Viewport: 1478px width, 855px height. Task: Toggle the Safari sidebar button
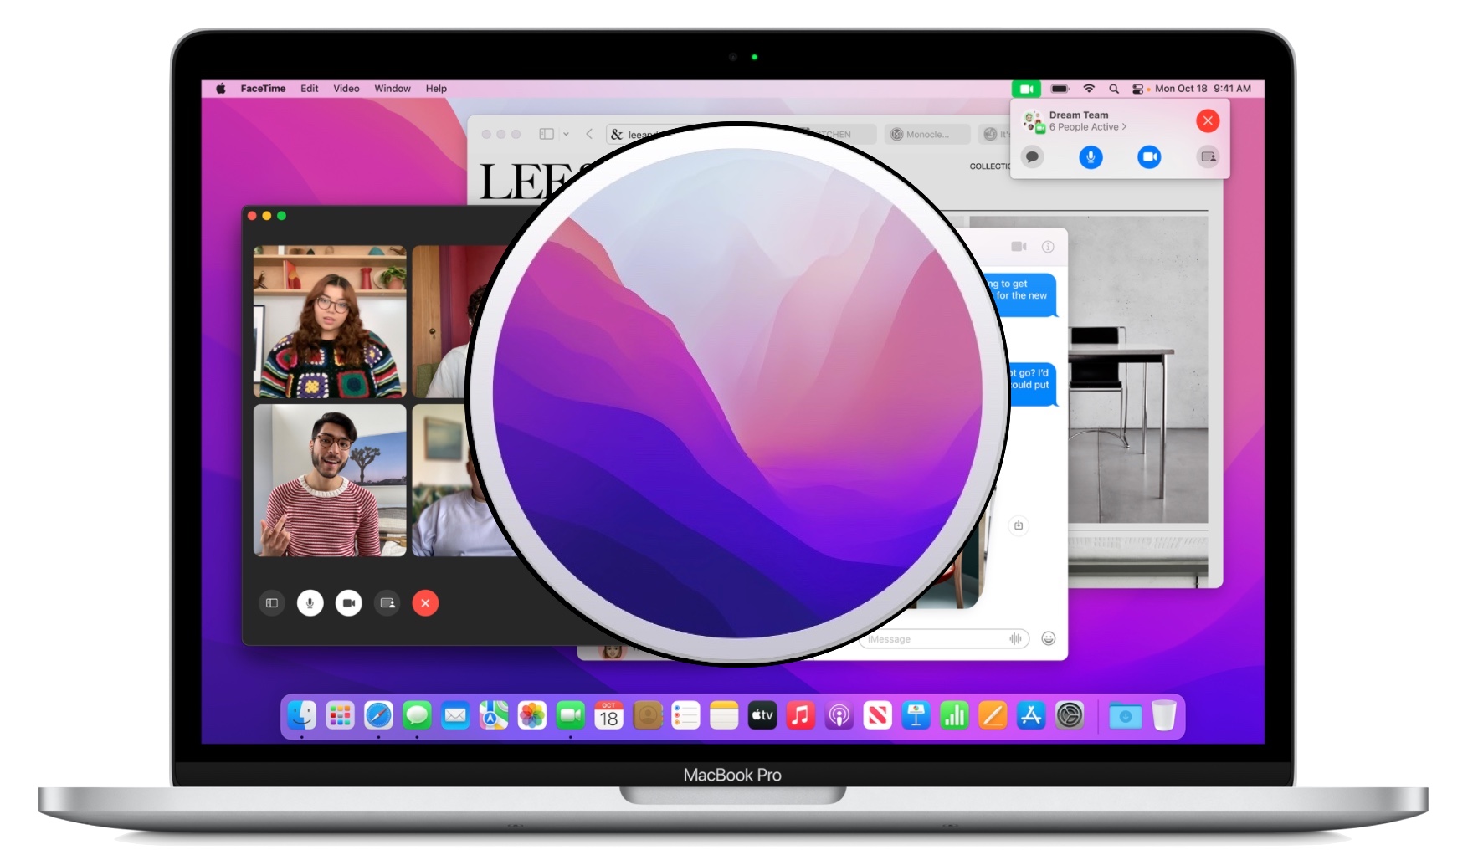click(547, 134)
